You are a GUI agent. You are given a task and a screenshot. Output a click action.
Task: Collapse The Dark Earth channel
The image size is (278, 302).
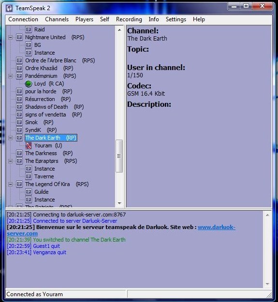coord(11,138)
